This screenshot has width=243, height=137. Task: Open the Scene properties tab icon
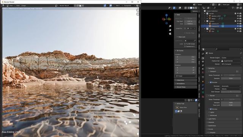(203, 69)
